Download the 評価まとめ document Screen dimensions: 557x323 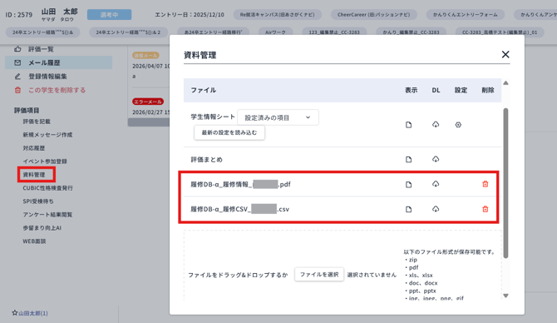point(436,159)
